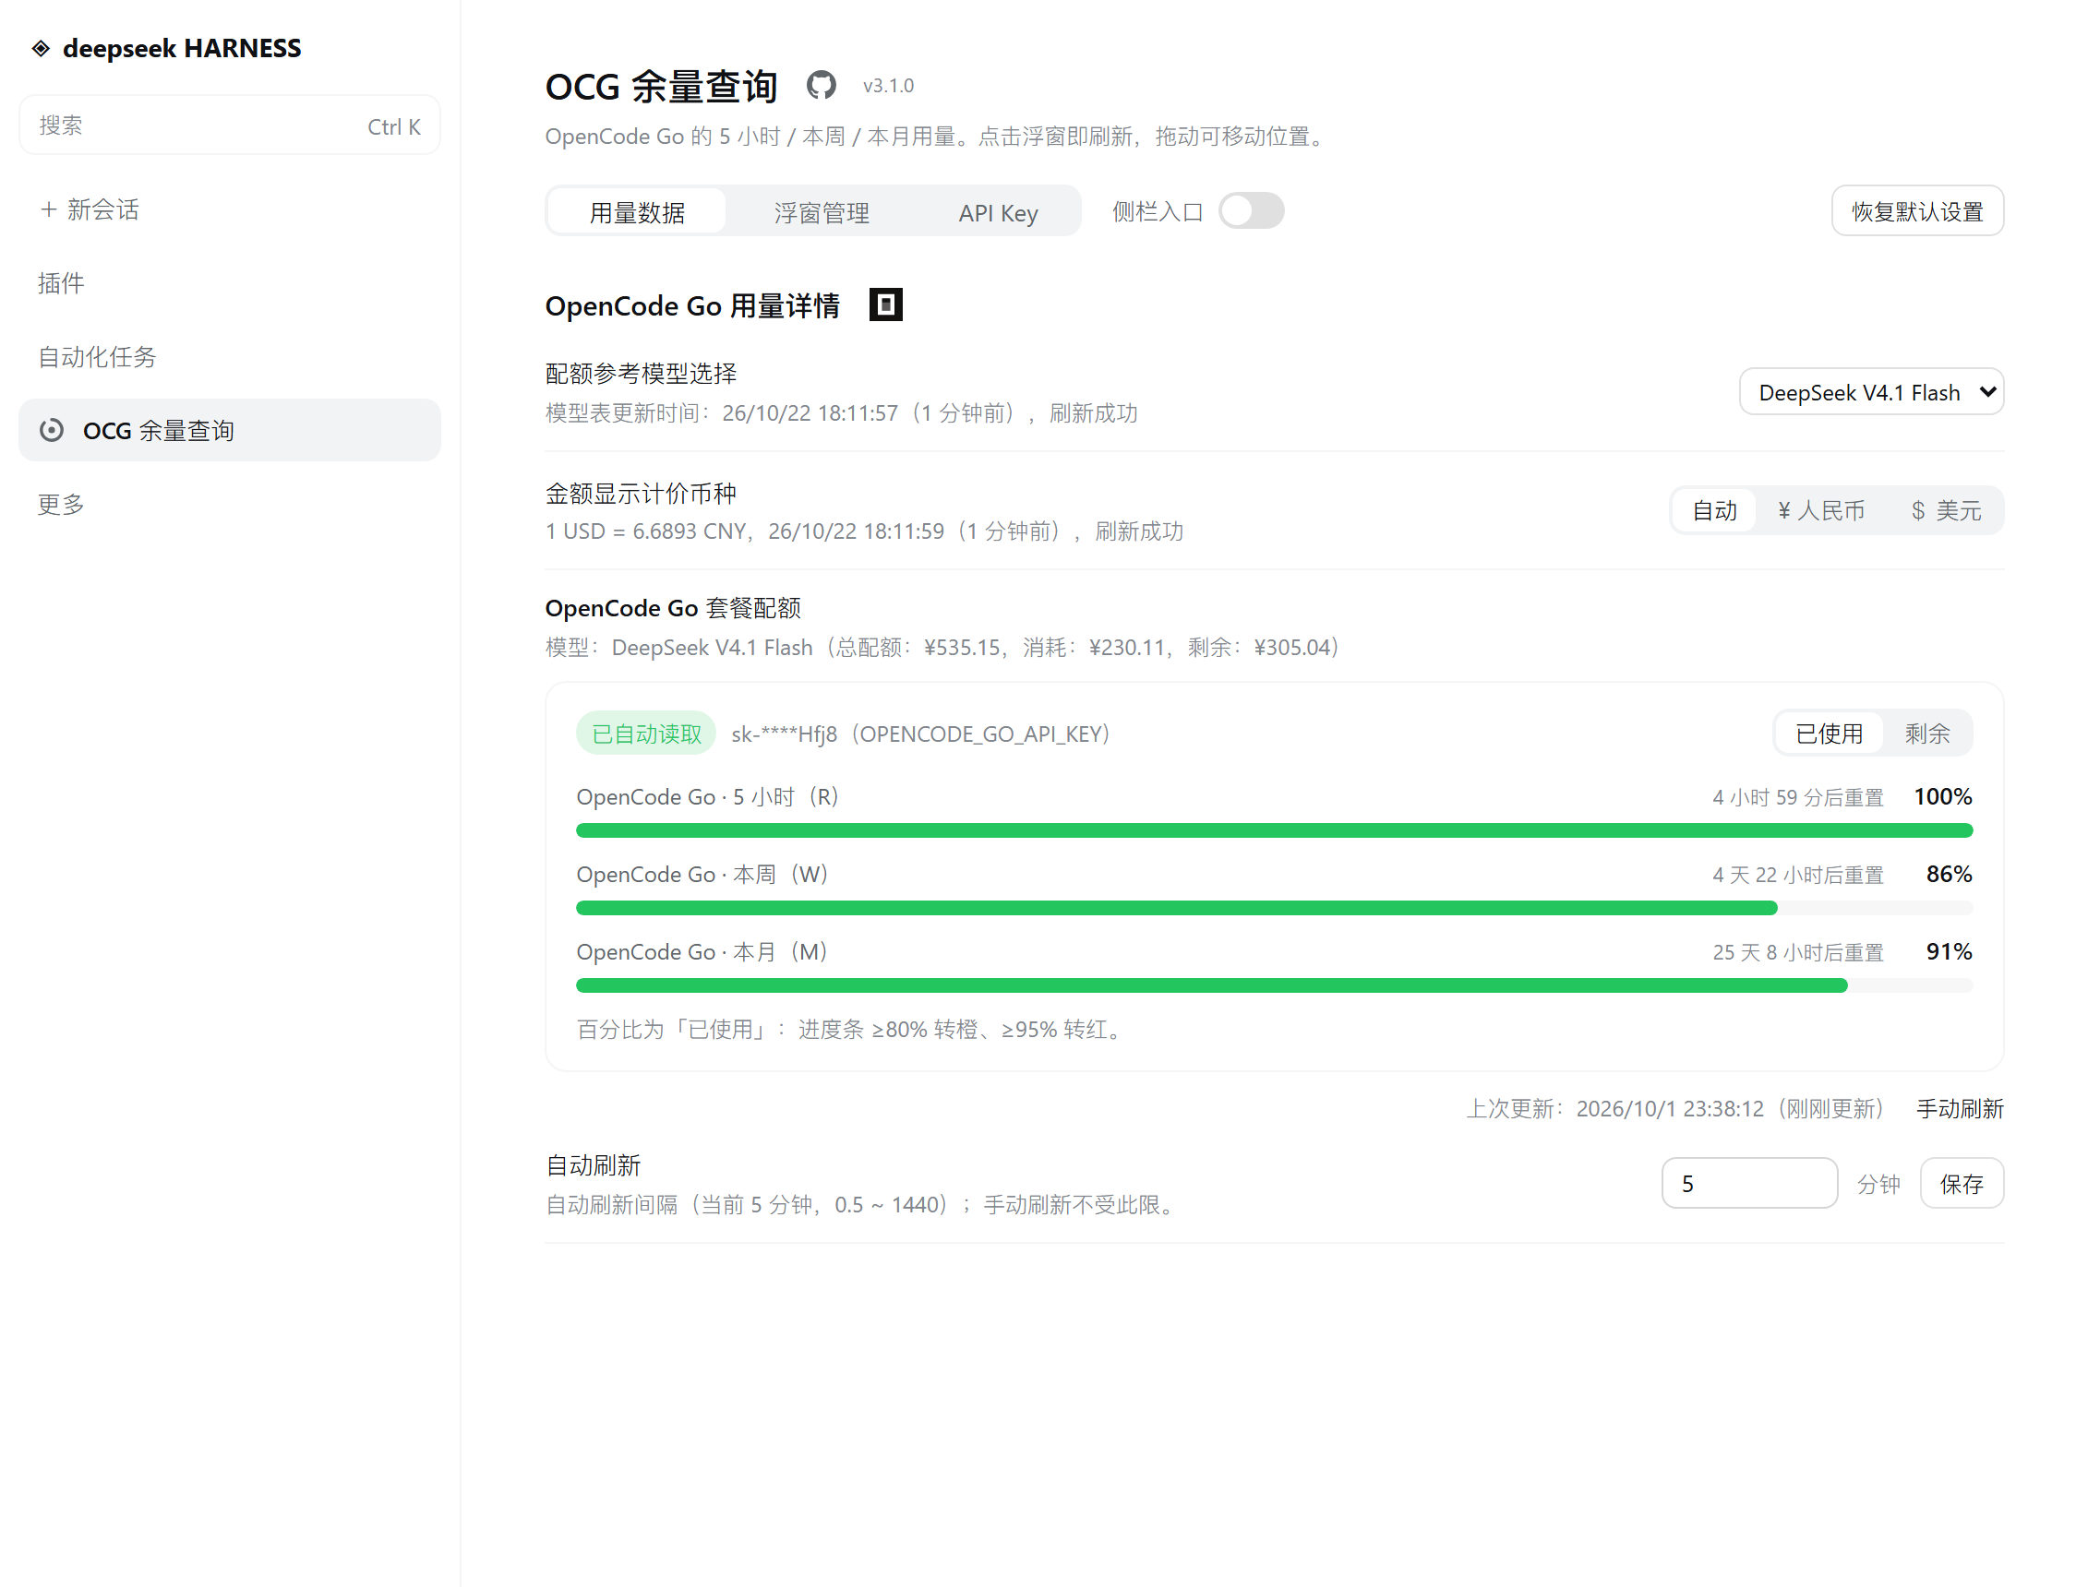Click the OCG sidebar circular icon
This screenshot has width=2088, height=1587.
[x=52, y=431]
